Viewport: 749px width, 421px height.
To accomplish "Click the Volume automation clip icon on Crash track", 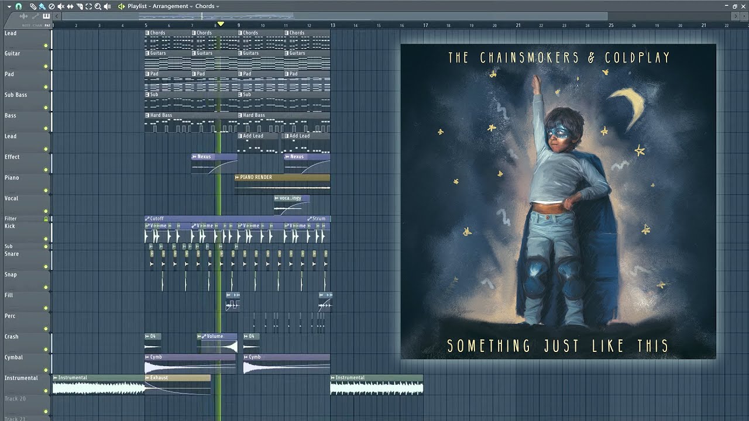I will point(202,336).
